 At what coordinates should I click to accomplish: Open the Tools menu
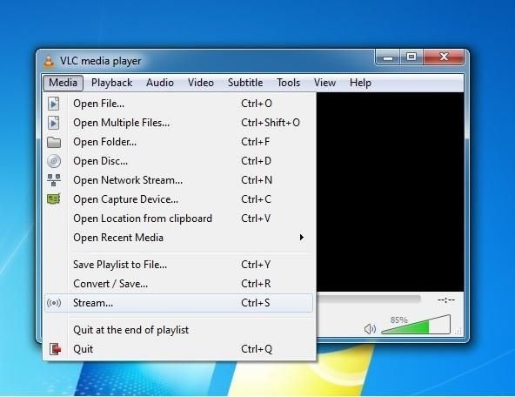click(288, 83)
